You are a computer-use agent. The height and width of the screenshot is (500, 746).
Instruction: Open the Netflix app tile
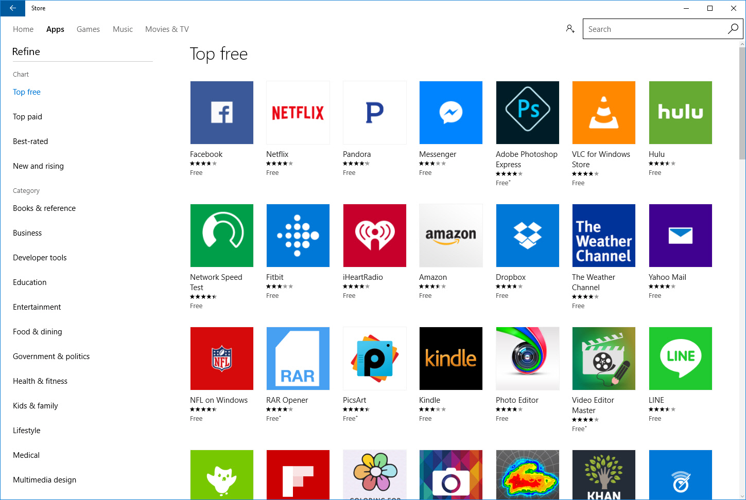coord(298,113)
